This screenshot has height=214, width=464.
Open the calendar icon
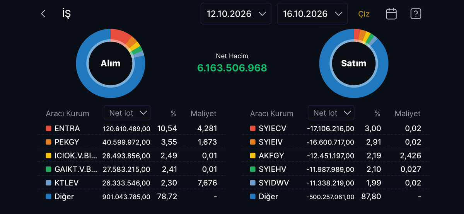391,14
